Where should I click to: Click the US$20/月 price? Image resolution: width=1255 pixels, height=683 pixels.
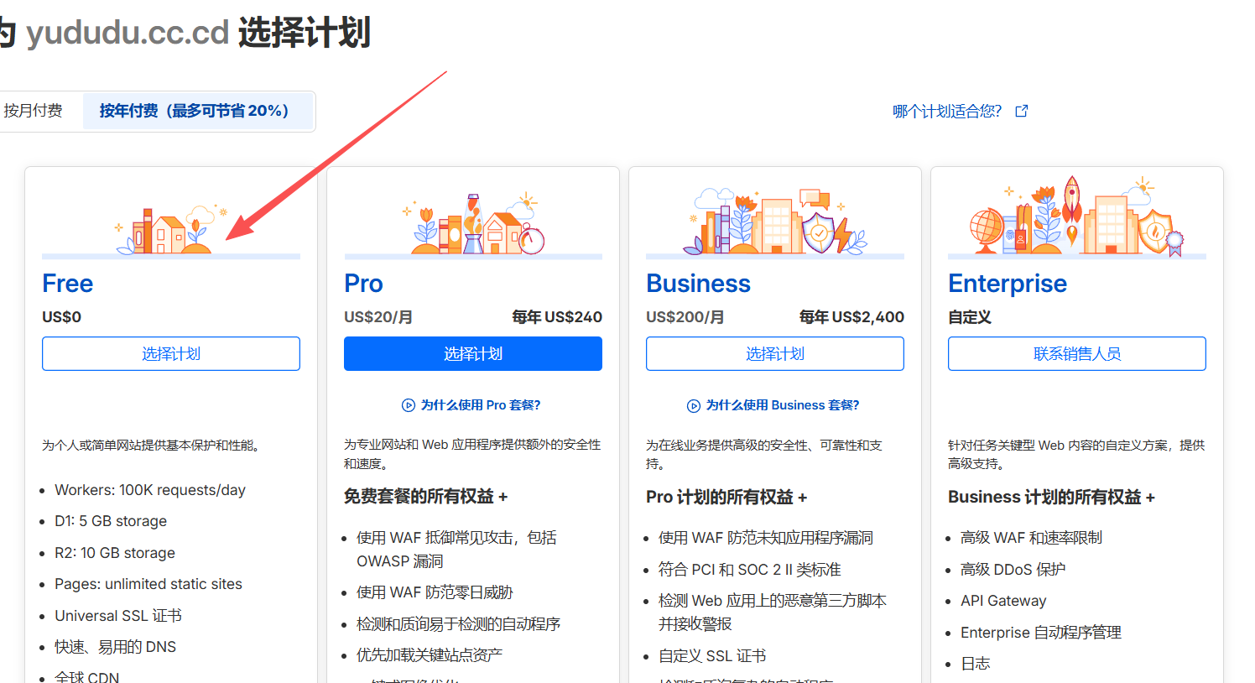click(x=378, y=317)
